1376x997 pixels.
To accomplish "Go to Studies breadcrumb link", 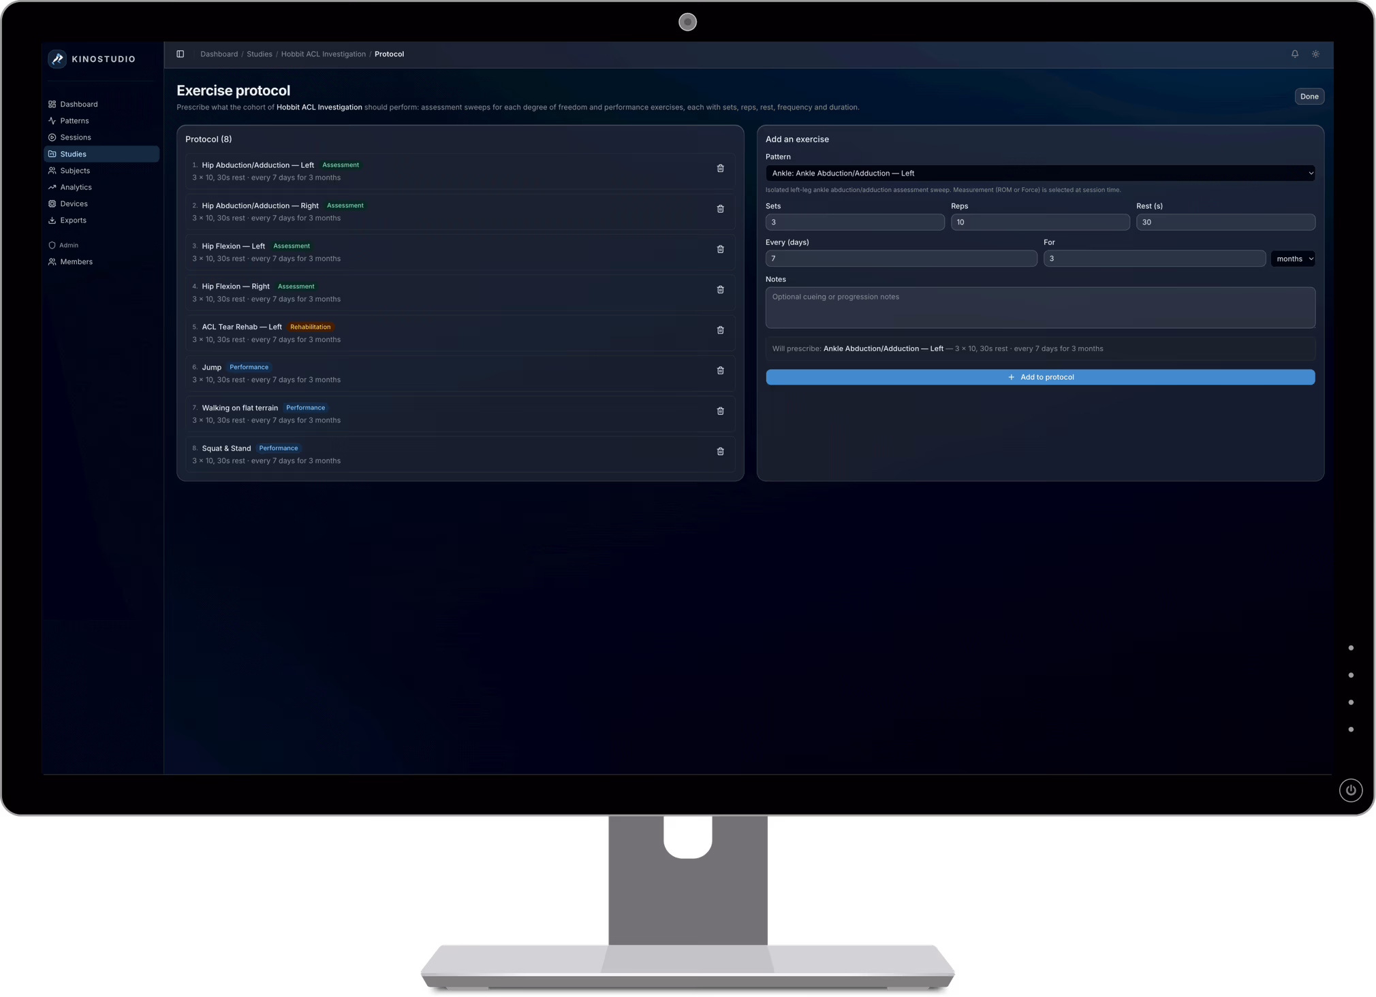I will coord(259,54).
